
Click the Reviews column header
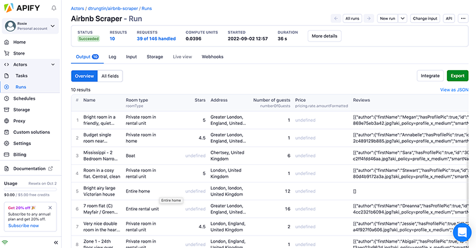tap(361, 100)
